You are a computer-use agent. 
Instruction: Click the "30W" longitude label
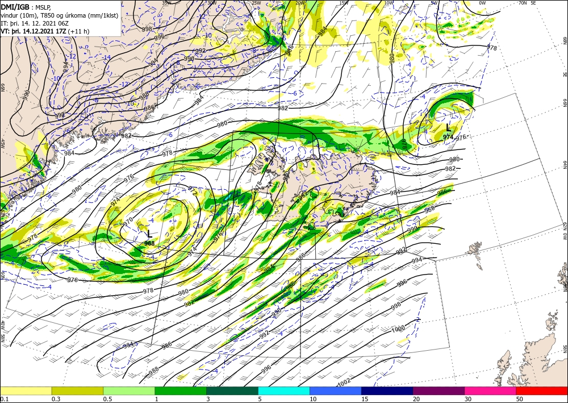coord(212,3)
